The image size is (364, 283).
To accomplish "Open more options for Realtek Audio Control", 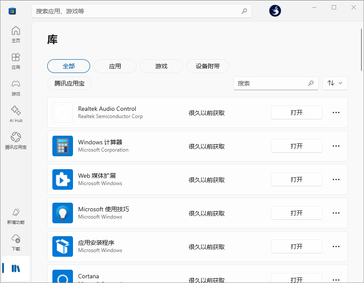I will tap(336, 113).
